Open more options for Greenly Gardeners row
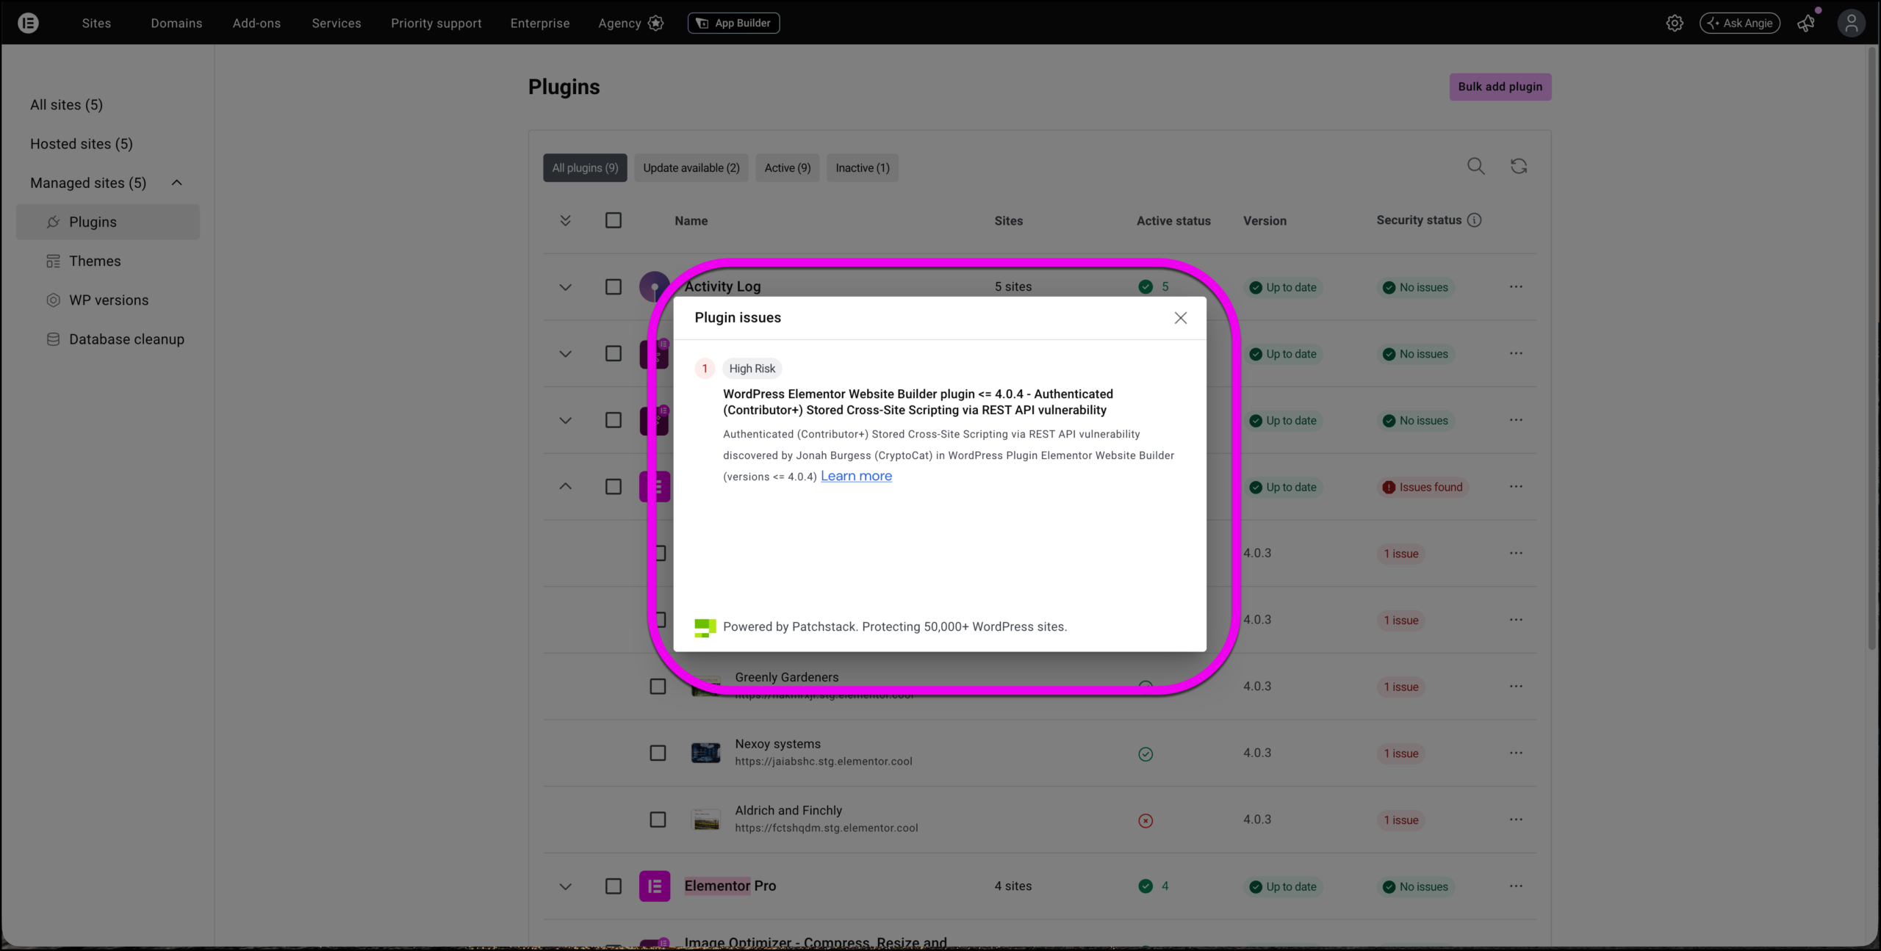Image resolution: width=1881 pixels, height=951 pixels. (1516, 687)
